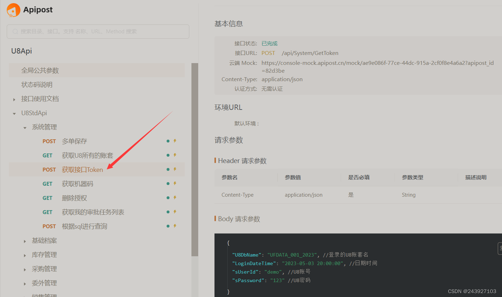The height and width of the screenshot is (297, 502).
Task: Select the POST 多单保存 interface
Action: tap(97, 141)
